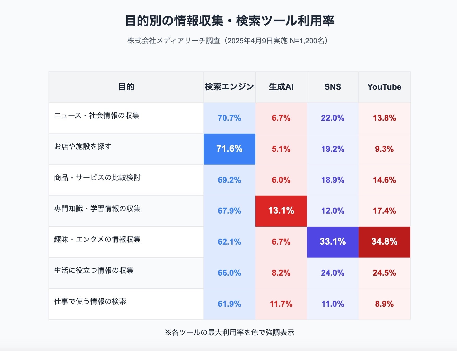Click the title 目的別の情報収集・検索ツール利用率
The width and height of the screenshot is (457, 351).
pos(230,21)
